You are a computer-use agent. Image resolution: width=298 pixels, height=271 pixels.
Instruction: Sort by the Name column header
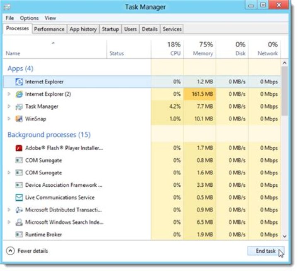point(55,49)
